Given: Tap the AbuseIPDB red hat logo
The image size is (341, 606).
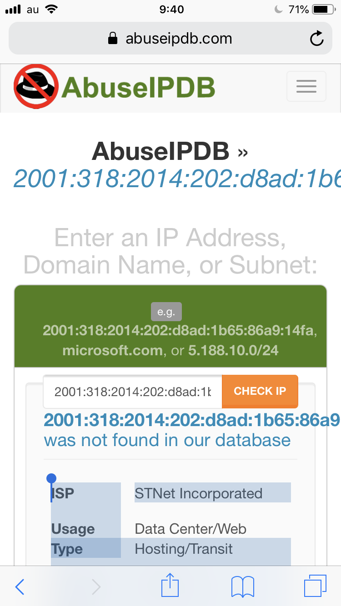Looking at the screenshot, I should [x=36, y=87].
